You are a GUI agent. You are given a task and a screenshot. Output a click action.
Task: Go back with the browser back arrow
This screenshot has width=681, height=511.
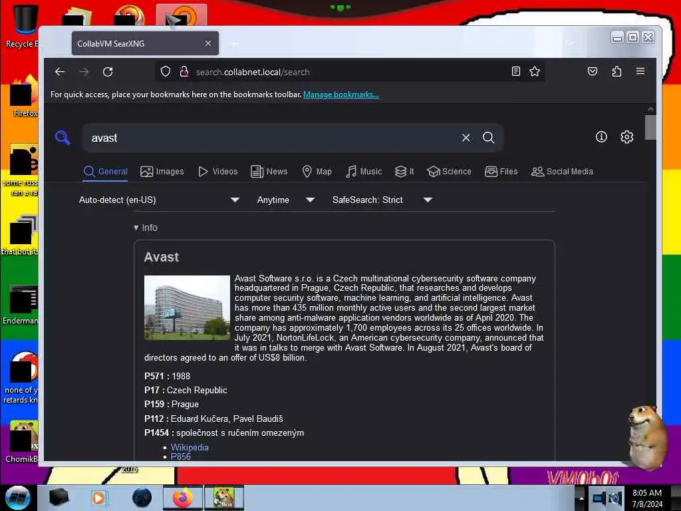coord(60,72)
